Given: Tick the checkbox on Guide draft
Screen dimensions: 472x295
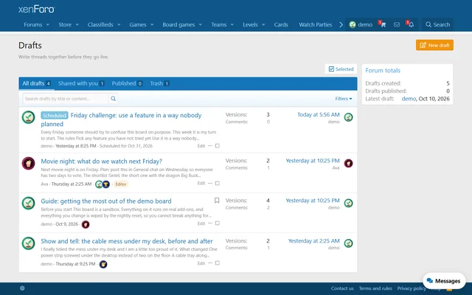Looking at the screenshot, I should [x=218, y=223].
